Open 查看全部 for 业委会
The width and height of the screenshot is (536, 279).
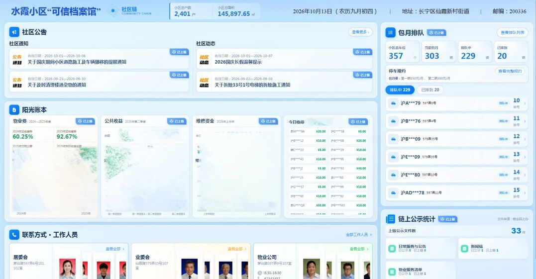click(x=237, y=249)
